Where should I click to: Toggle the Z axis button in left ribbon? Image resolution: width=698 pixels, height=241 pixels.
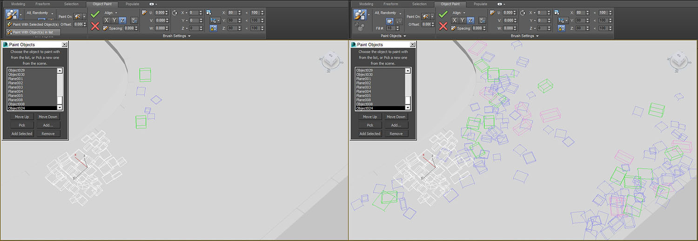(x=122, y=20)
